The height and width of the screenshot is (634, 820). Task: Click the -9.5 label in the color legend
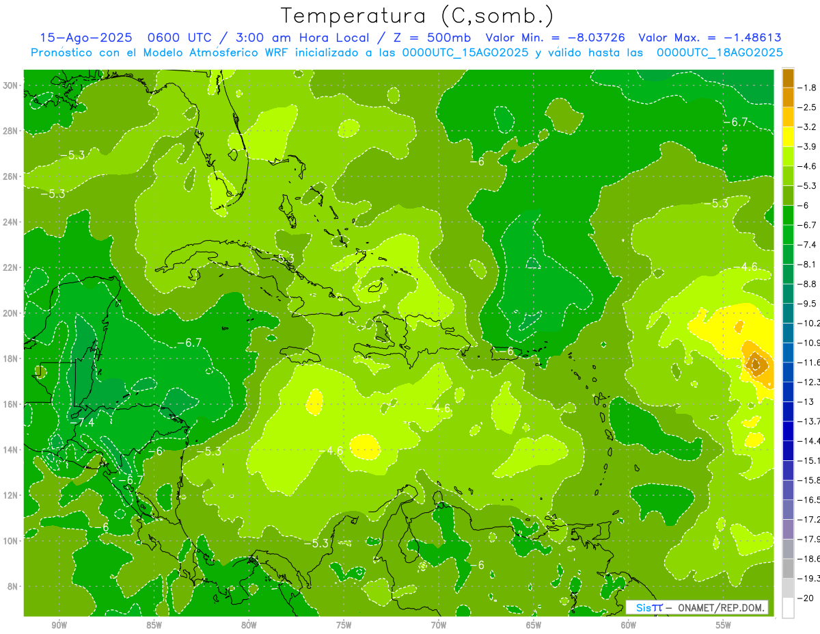coord(808,304)
